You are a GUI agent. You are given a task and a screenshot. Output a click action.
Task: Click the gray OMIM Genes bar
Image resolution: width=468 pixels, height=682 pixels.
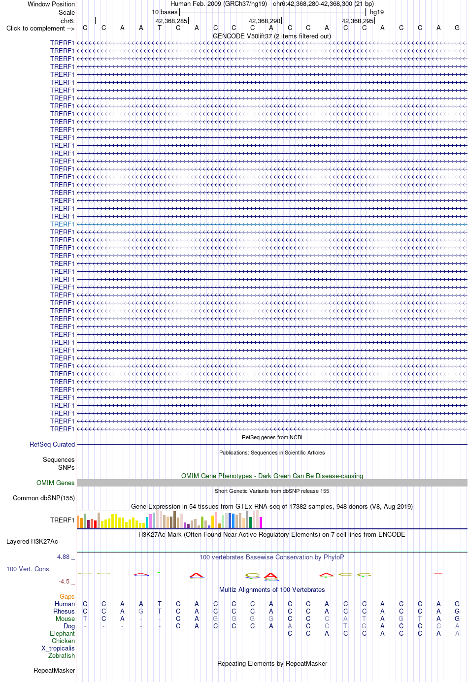(272, 483)
